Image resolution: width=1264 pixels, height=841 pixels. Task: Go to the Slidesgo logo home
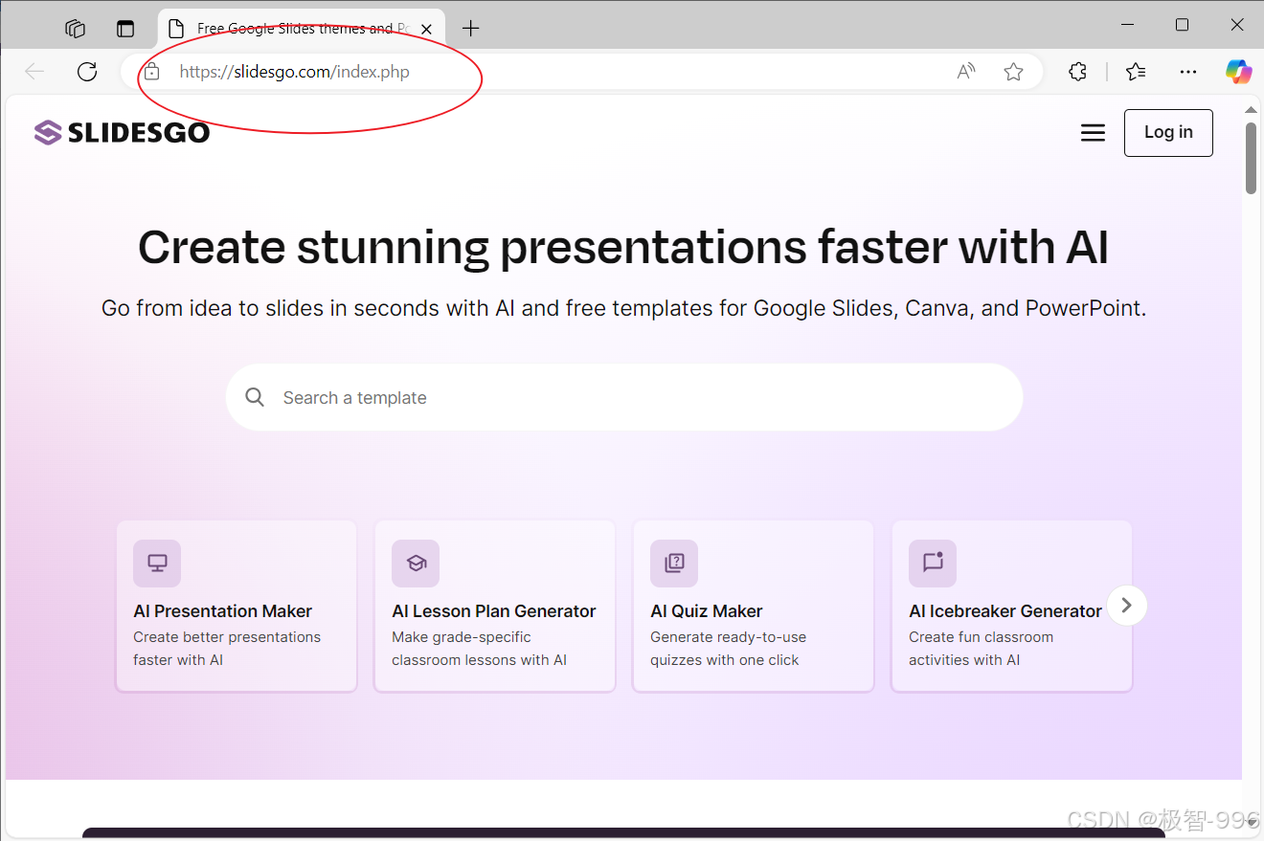(122, 133)
